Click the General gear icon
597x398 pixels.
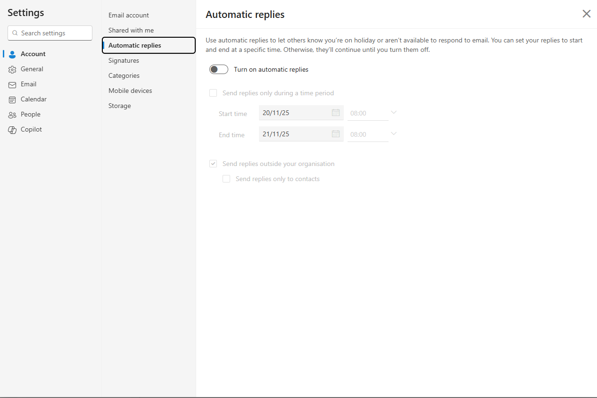12,69
